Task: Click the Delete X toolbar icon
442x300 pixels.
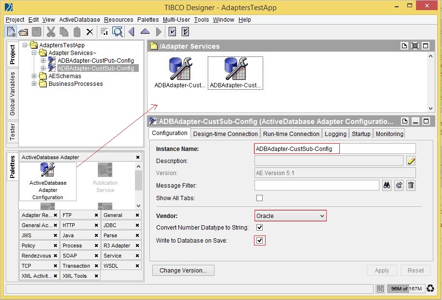Action: pyautogui.click(x=90, y=32)
